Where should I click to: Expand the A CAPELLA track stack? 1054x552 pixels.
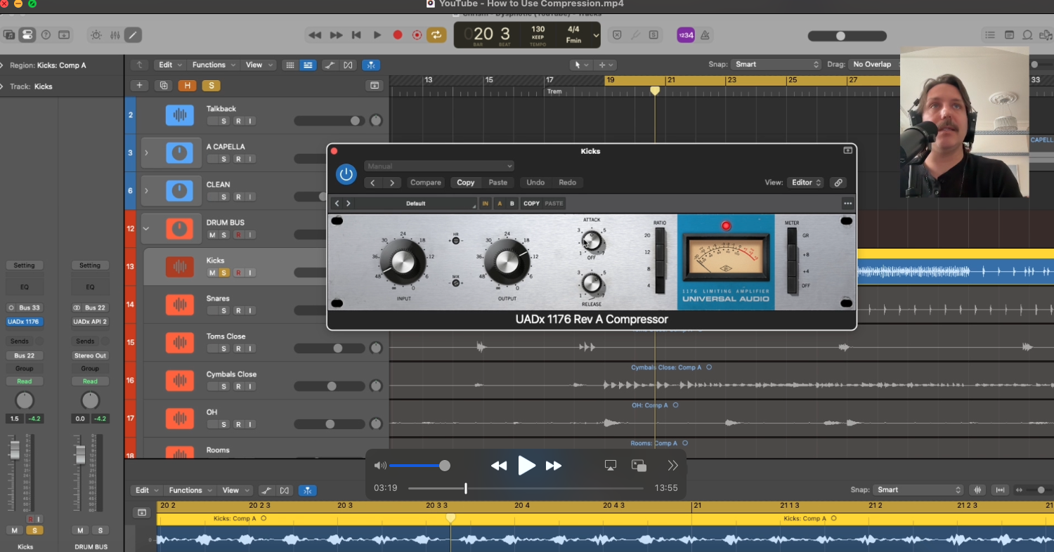tap(146, 152)
